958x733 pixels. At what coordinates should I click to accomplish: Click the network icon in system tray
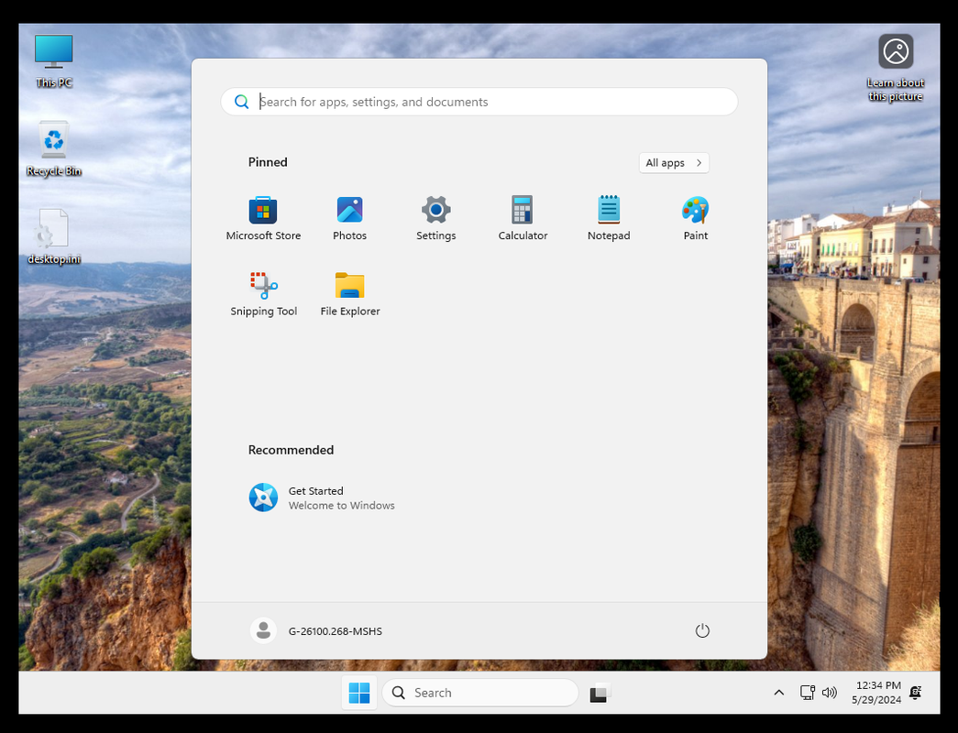(808, 692)
